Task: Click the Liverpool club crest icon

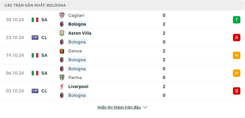Action: point(62,87)
